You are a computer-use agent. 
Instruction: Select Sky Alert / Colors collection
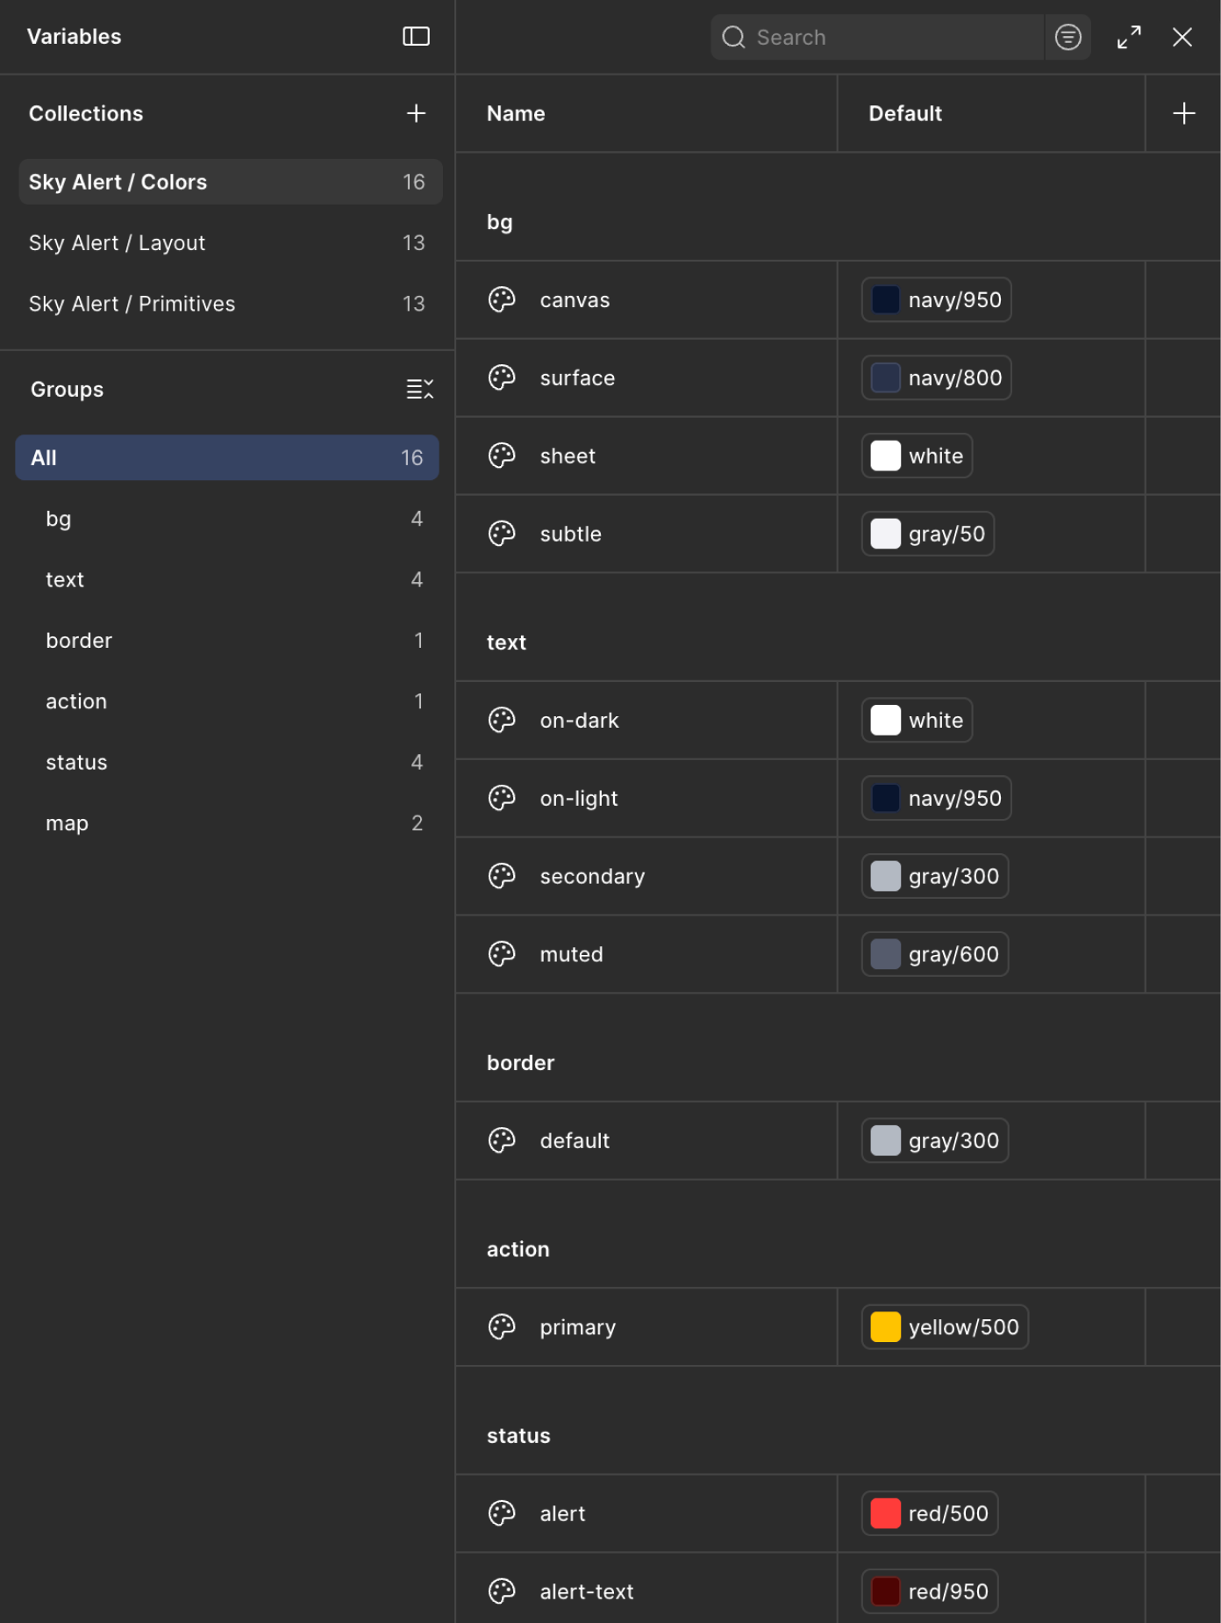[230, 182]
